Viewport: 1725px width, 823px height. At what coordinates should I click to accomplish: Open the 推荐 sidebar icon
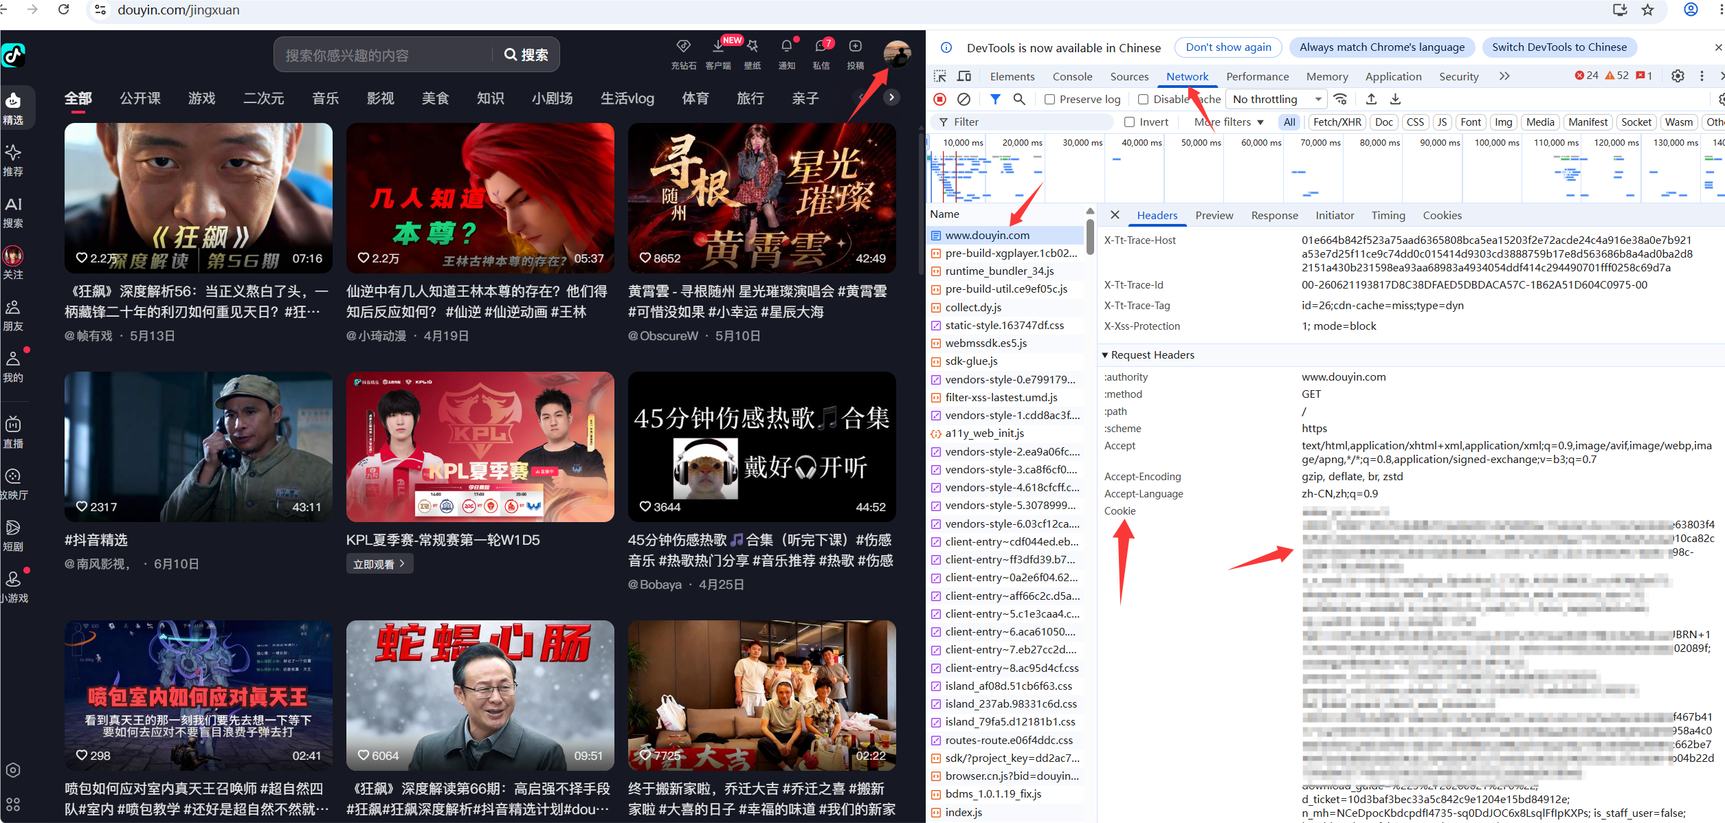[x=13, y=160]
